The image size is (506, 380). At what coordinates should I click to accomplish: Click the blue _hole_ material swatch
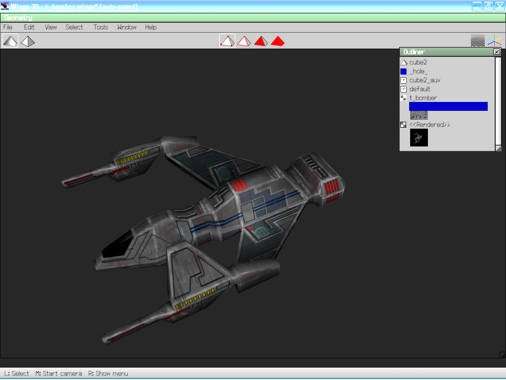click(x=403, y=71)
